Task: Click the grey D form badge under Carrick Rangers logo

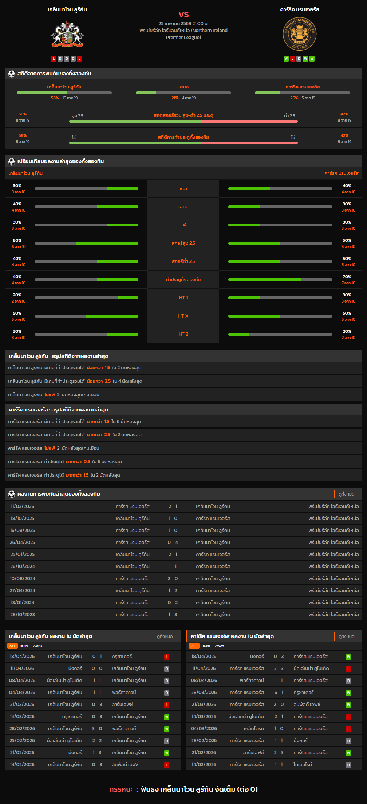Action: tap(299, 59)
